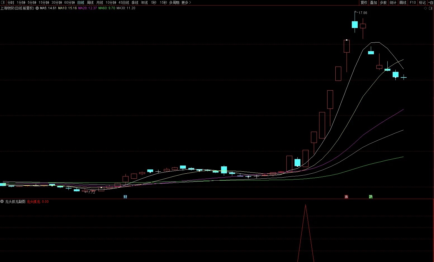Click the 叠加 overlay button
Viewport: 434px width, 262px height.
point(374,3)
